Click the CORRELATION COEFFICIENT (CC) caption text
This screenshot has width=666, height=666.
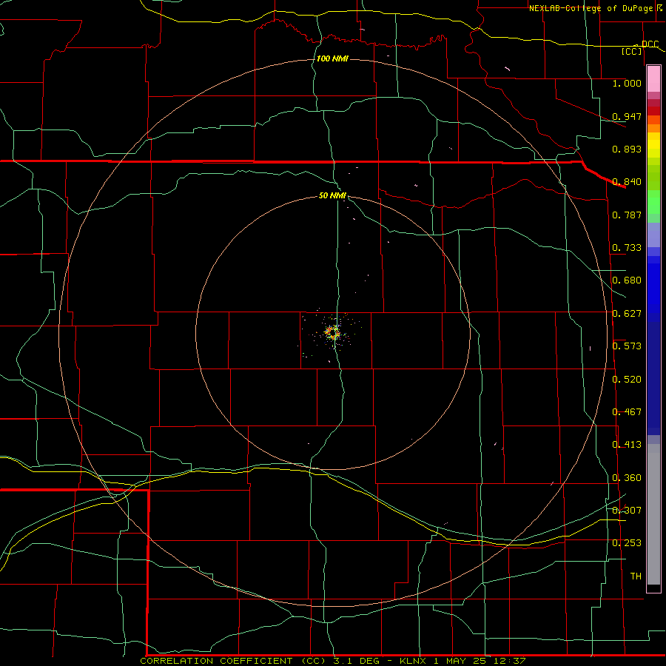click(232, 661)
